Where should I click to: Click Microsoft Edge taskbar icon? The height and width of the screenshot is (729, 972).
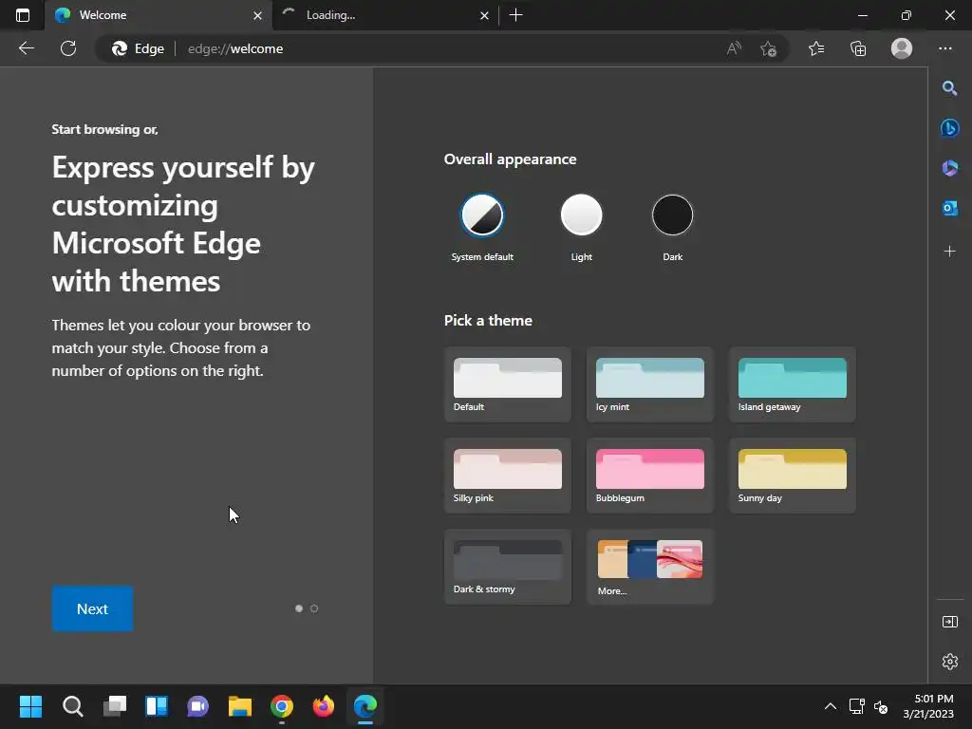365,706
